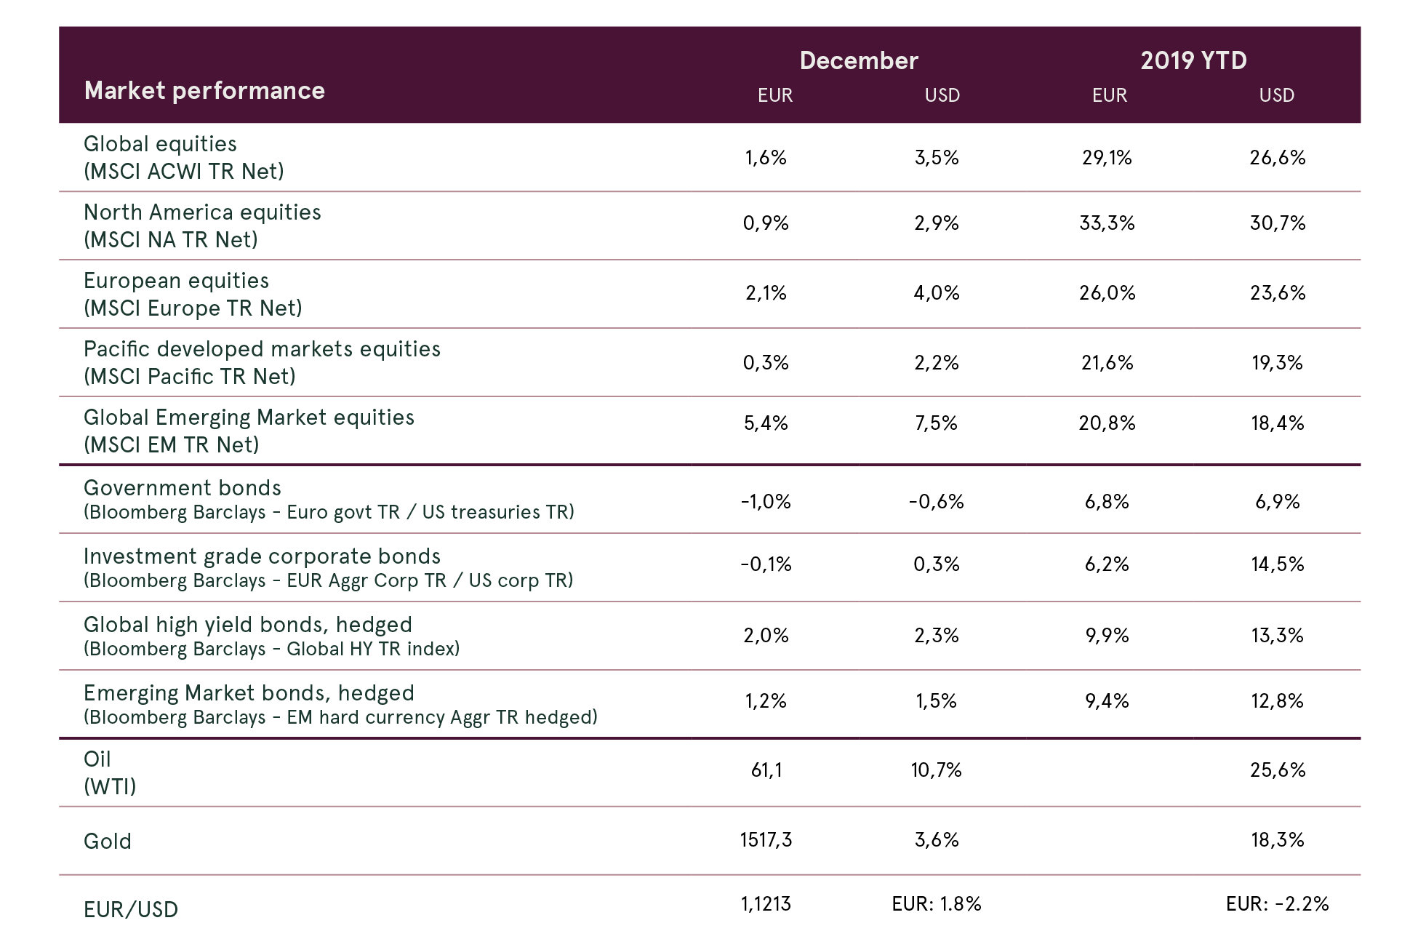This screenshot has width=1418, height=939.
Task: Click North America YTD USD value 30,7%
Action: pyautogui.click(x=1278, y=223)
